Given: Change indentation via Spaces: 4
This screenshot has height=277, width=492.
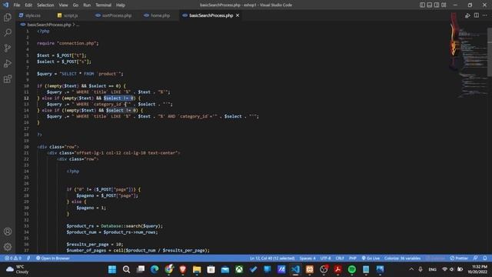Looking at the screenshot, I should pos(307,259).
